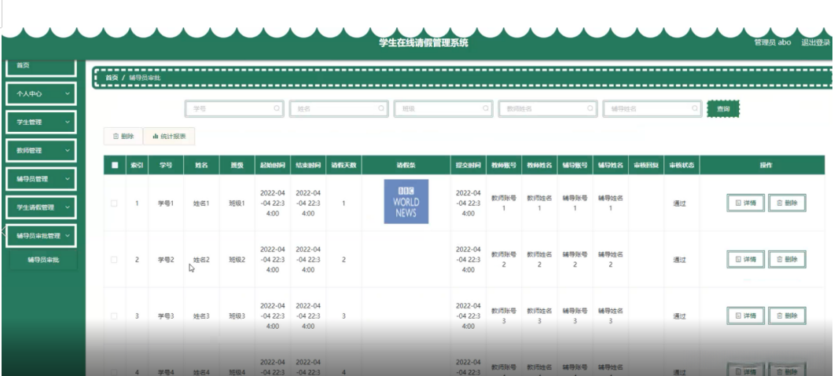
Task: Check the checkbox for row 学号1
Action: pos(114,203)
